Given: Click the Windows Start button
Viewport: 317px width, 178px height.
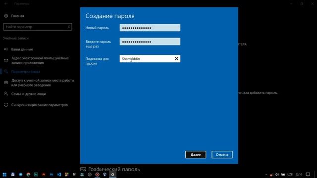Looking at the screenshot, I should tap(4, 175).
